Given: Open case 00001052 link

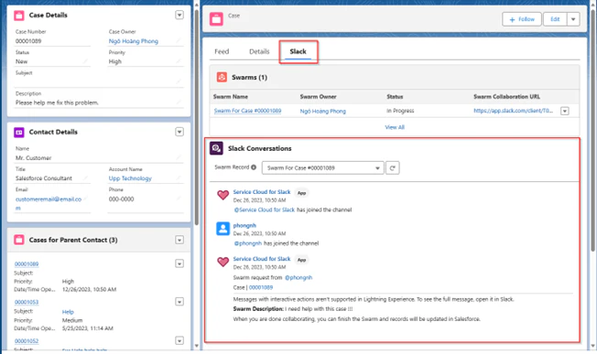Looking at the screenshot, I should coord(27,340).
